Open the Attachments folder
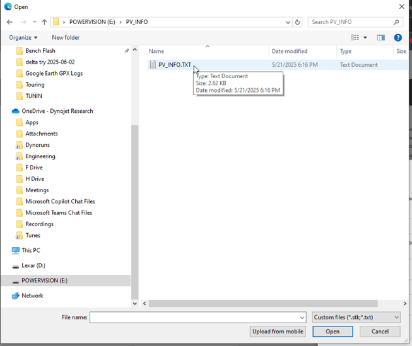Image resolution: width=412 pixels, height=346 pixels. pyautogui.click(x=41, y=134)
